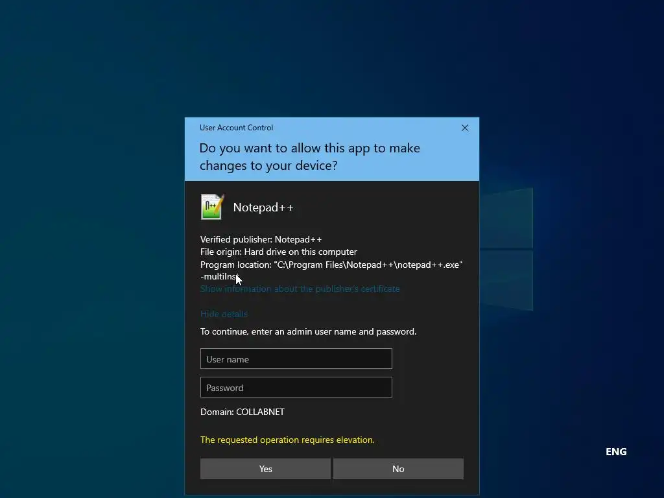Click the Program location path text
Viewport: 664px width, 498px height.
coord(331,270)
